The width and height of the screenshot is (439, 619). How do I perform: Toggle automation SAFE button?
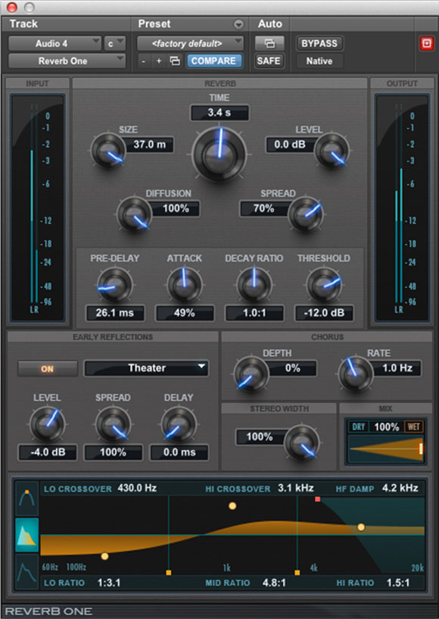[x=269, y=61]
